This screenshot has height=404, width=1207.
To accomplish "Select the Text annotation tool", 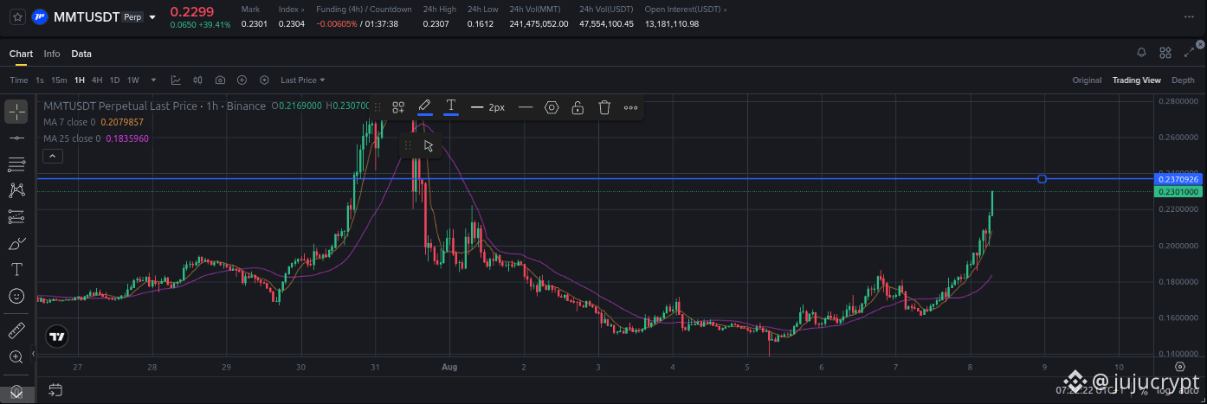I will click(16, 269).
